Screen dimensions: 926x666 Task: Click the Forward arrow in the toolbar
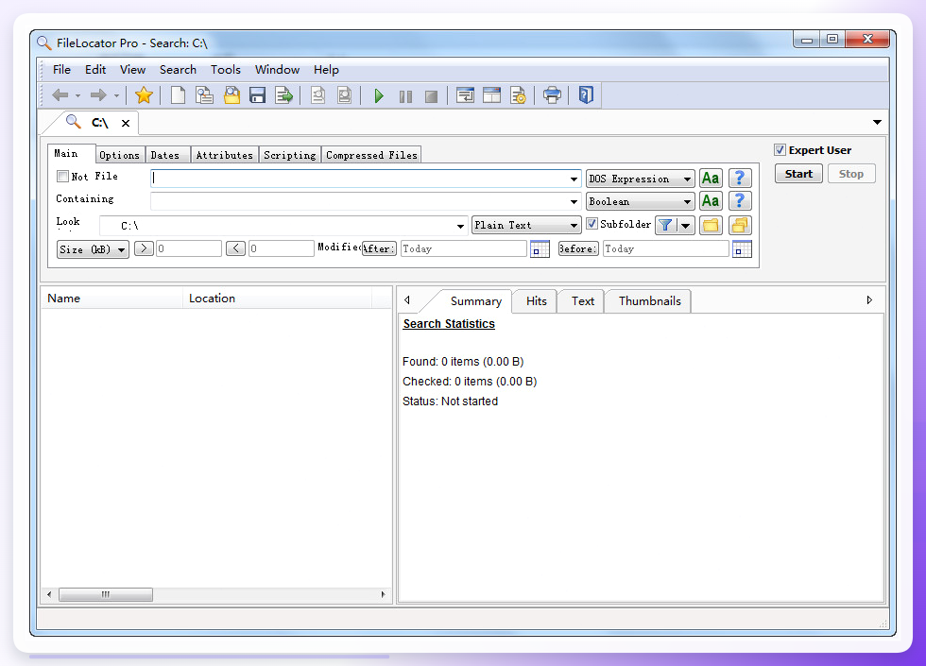[x=98, y=95]
